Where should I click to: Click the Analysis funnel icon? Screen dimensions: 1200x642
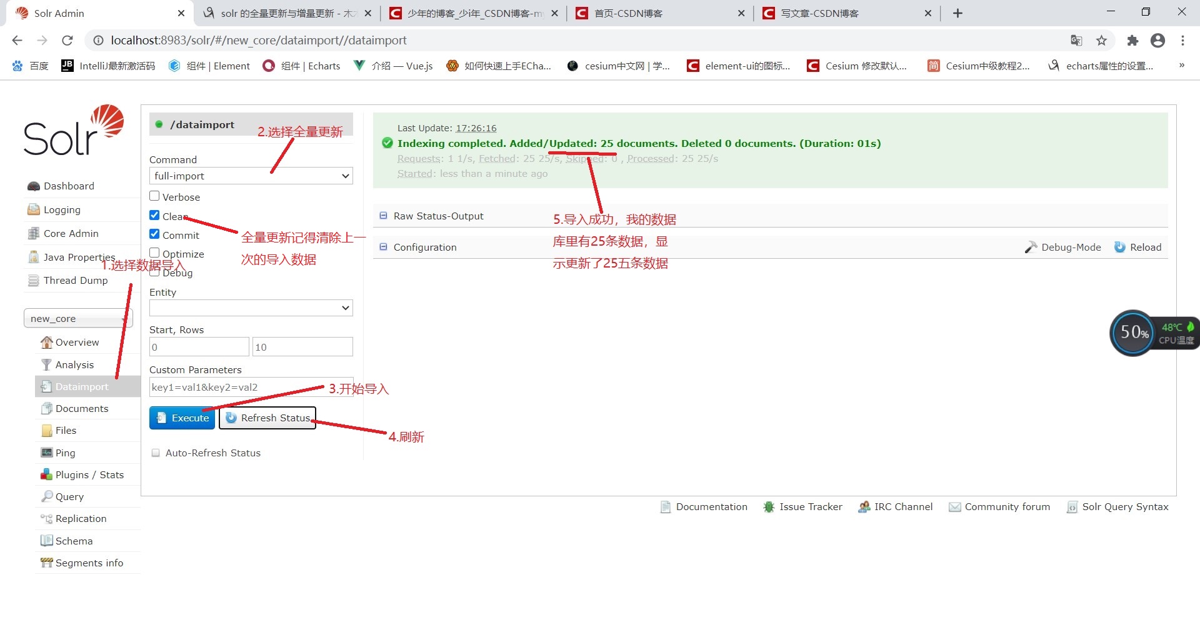46,365
